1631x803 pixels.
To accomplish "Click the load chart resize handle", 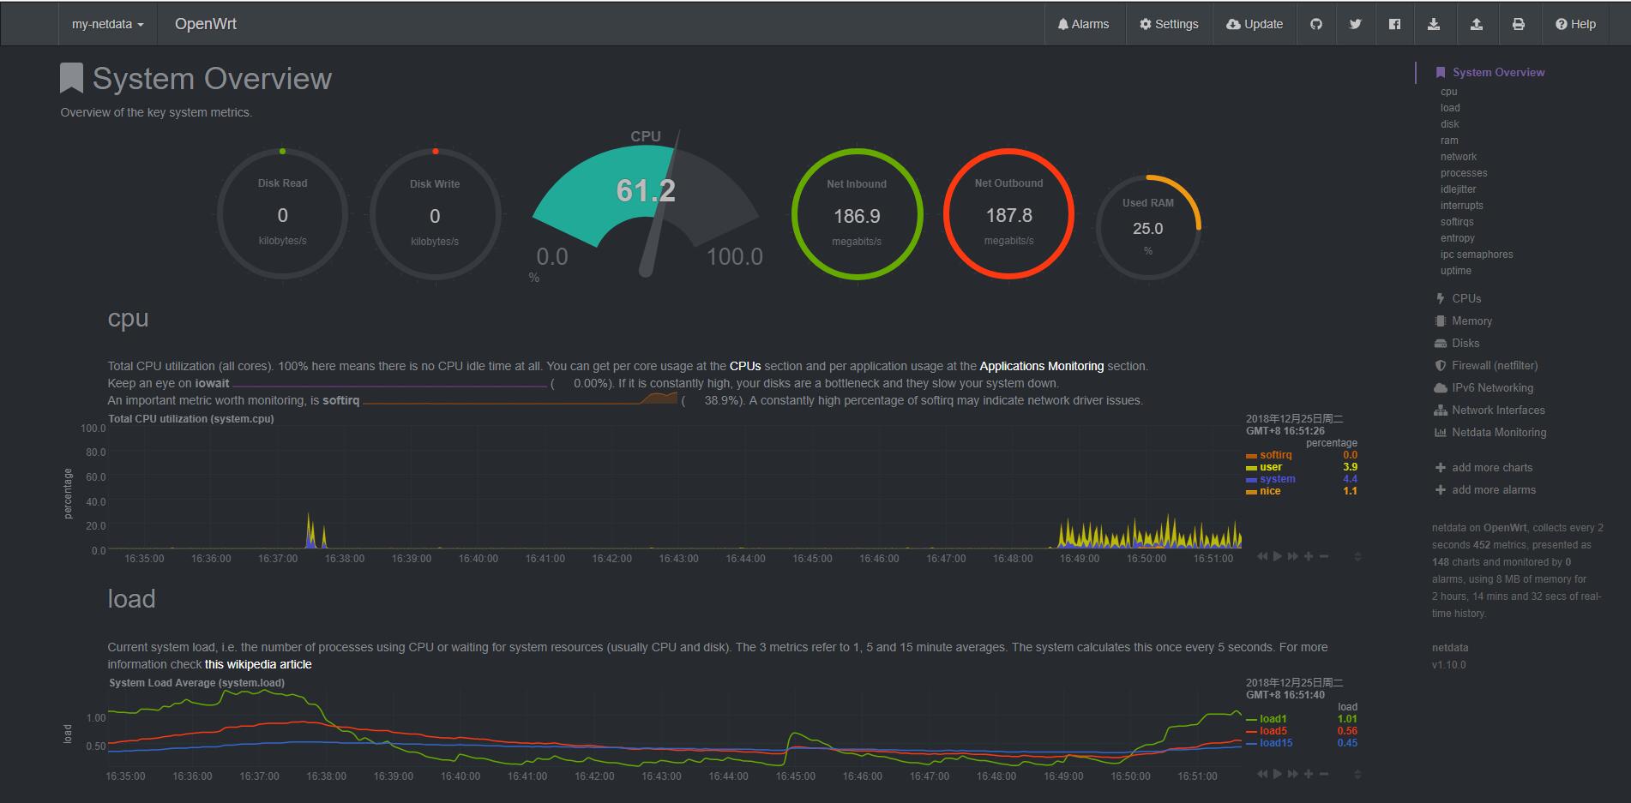I will tap(1357, 775).
